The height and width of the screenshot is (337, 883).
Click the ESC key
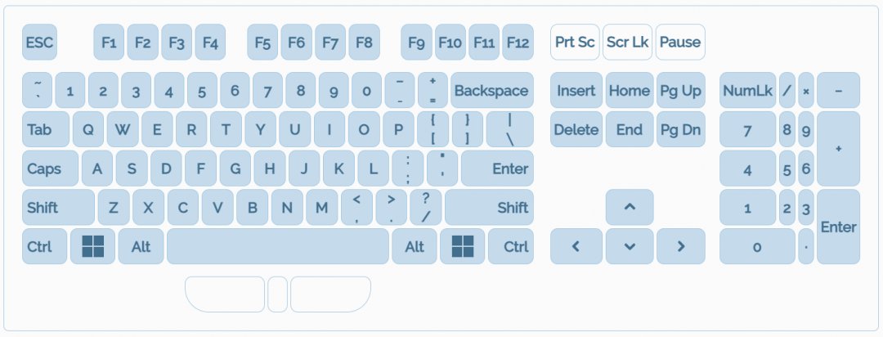pyautogui.click(x=39, y=42)
